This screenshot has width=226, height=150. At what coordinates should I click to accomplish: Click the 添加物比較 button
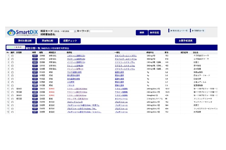click(x=47, y=41)
